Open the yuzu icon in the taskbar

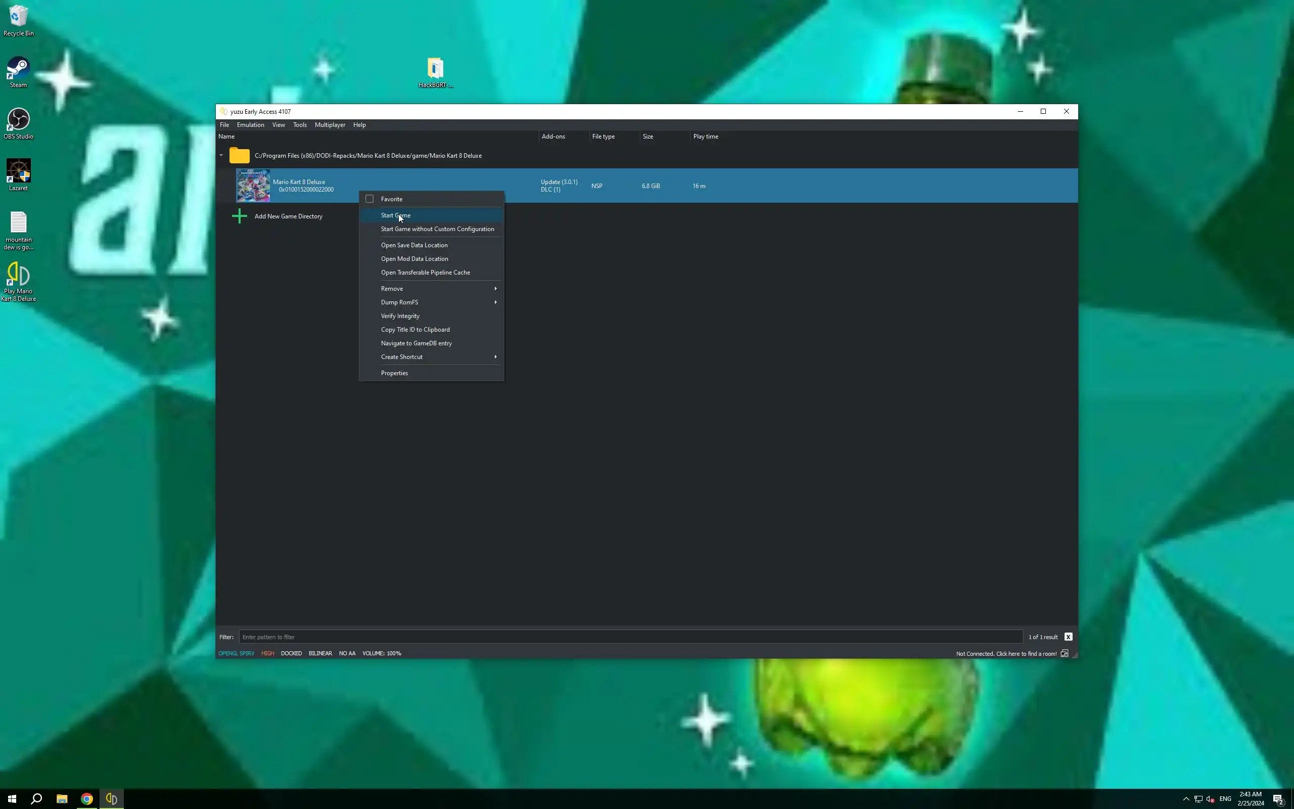tap(111, 799)
